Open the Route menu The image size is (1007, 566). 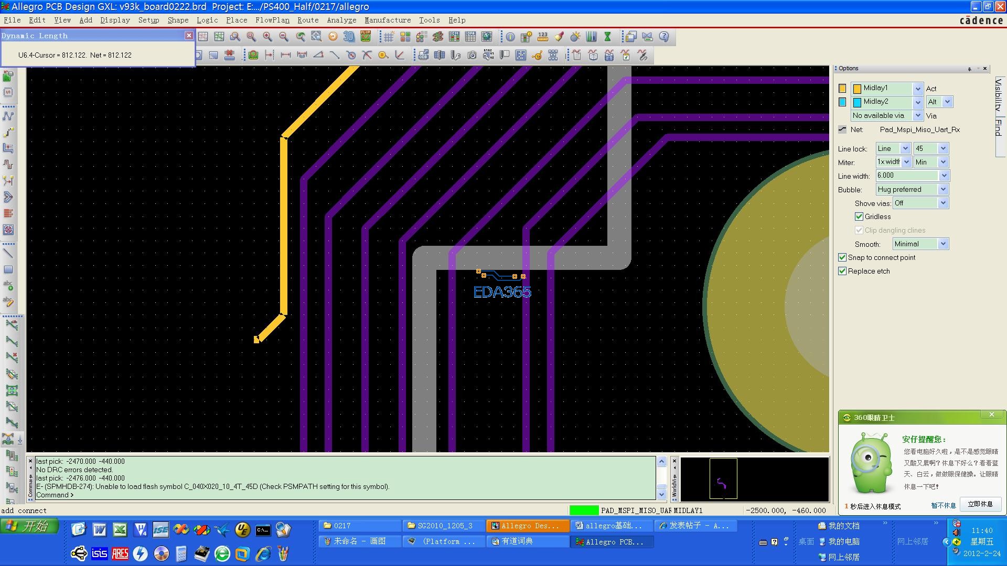[x=307, y=20]
